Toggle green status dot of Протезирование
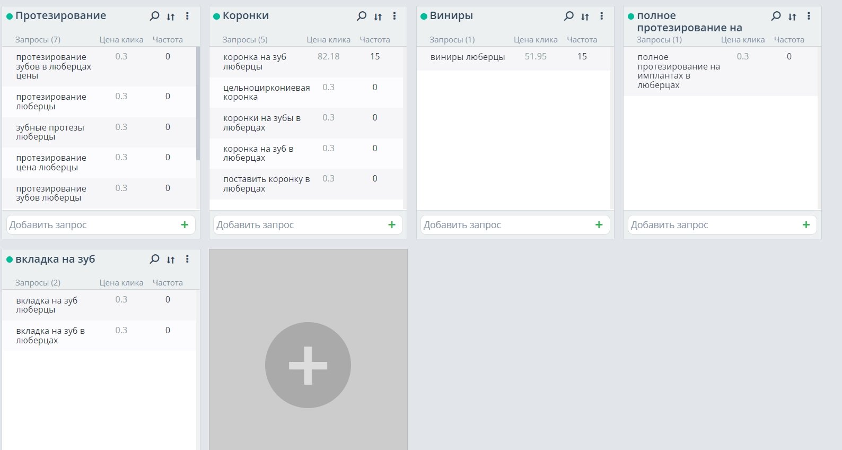Image resolution: width=842 pixels, height=450 pixels. click(10, 16)
